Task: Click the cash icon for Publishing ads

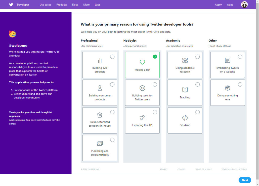Action: pos(100,143)
